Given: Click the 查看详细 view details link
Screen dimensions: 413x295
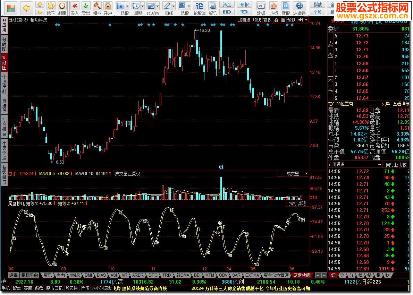Looking at the screenshot, I should [401, 104].
